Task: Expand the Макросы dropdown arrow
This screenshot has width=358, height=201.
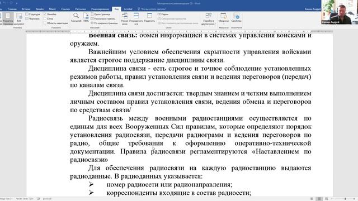Action: pyautogui.click(x=223, y=23)
